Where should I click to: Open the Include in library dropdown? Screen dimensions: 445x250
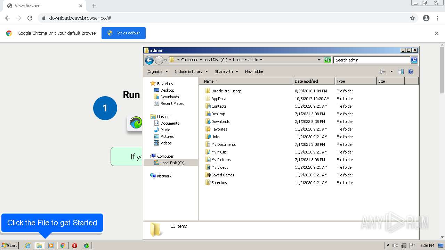(191, 72)
